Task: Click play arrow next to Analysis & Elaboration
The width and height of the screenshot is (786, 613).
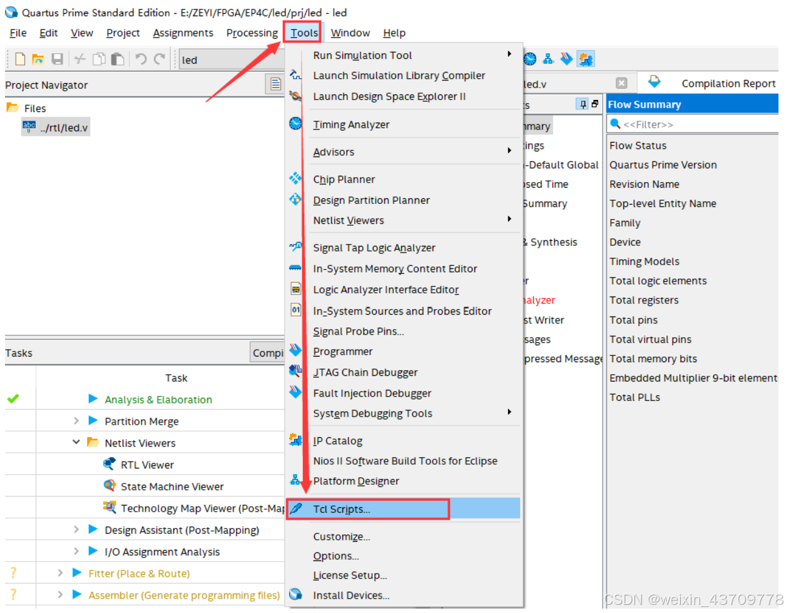Action: pos(93,398)
